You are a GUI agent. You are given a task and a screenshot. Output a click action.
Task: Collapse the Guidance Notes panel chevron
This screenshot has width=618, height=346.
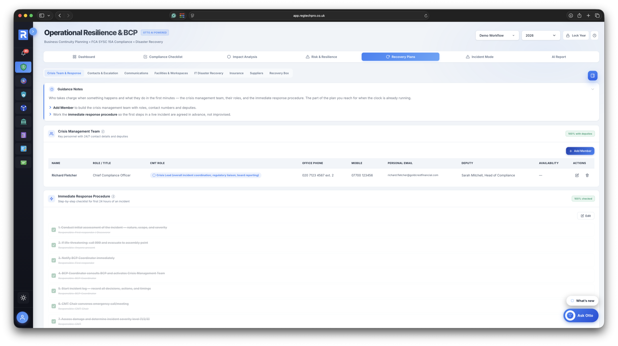pyautogui.click(x=593, y=89)
